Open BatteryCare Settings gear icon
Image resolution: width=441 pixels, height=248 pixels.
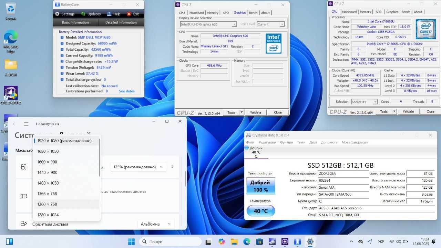pos(57,14)
